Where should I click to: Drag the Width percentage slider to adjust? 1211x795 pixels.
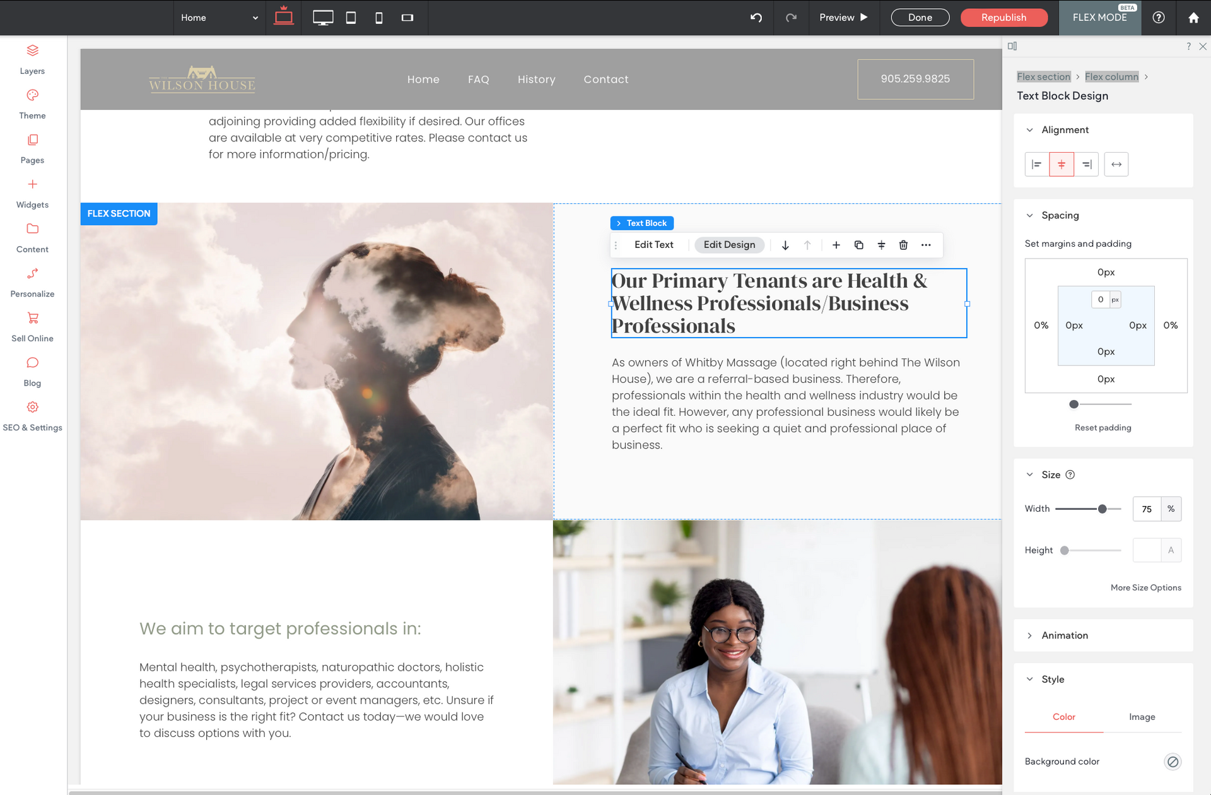pos(1104,509)
